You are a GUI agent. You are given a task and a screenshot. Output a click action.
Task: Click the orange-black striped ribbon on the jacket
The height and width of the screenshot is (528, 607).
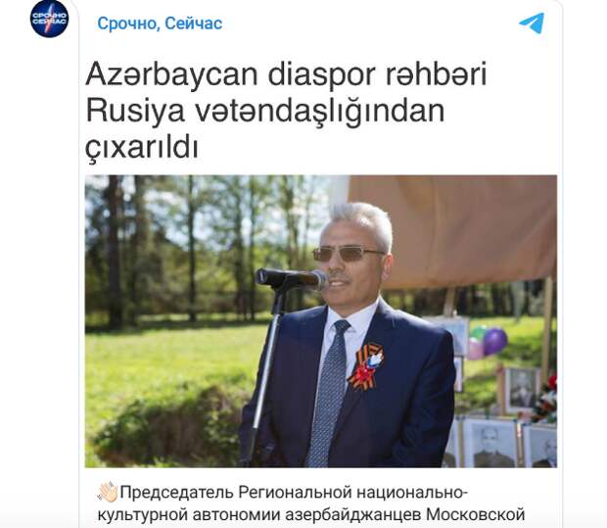tap(366, 366)
